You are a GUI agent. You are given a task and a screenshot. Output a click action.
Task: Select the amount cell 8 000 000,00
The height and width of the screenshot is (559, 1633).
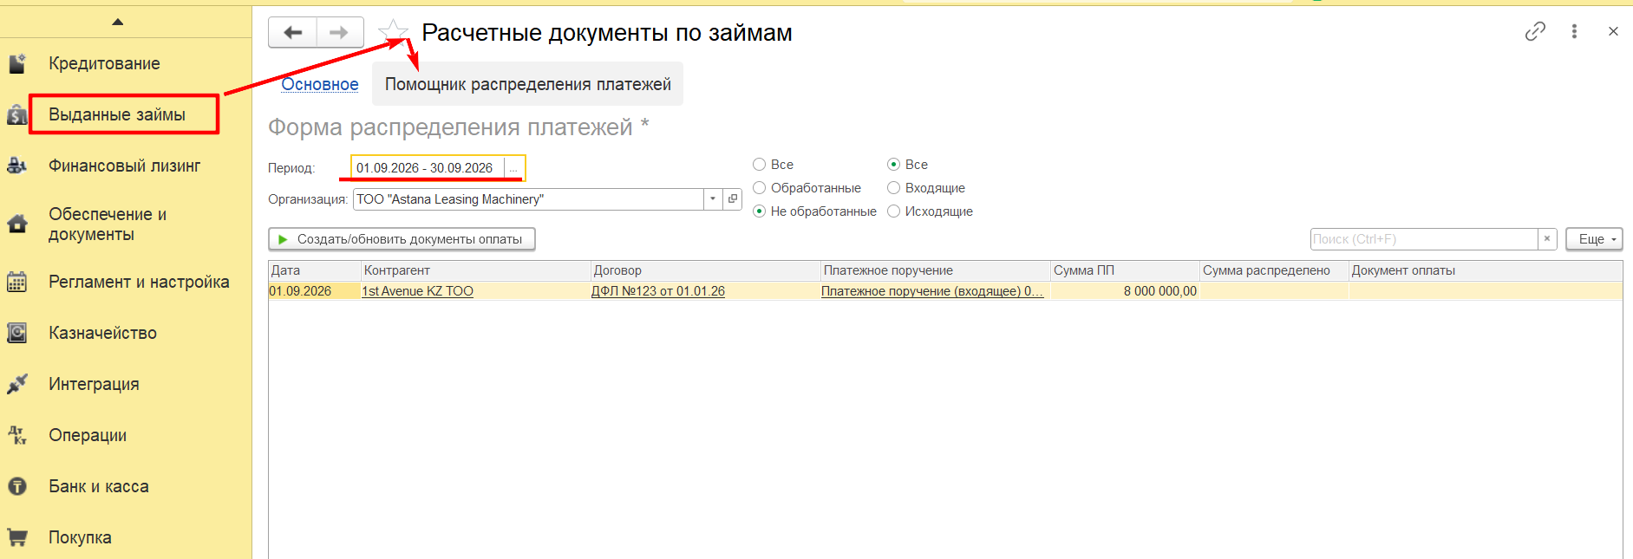(1125, 291)
